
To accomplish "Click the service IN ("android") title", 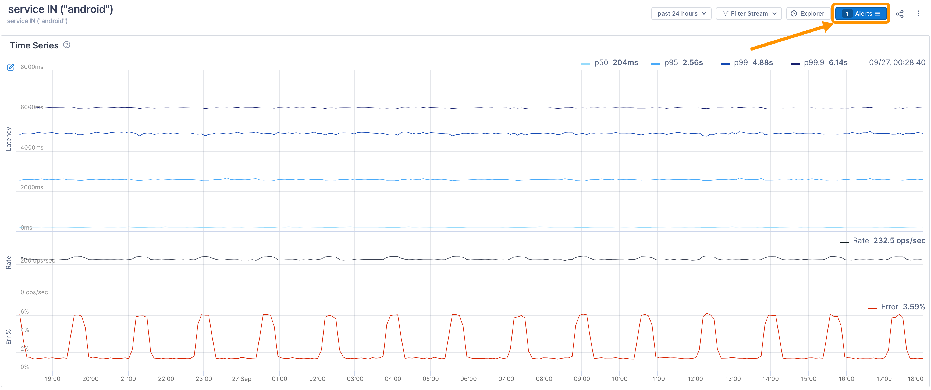I will [x=60, y=9].
